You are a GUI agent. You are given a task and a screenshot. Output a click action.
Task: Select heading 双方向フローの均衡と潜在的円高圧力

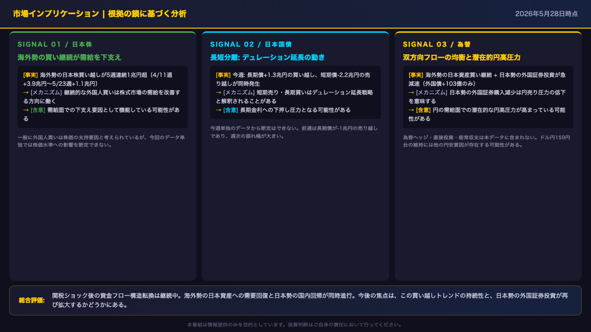pos(462,57)
